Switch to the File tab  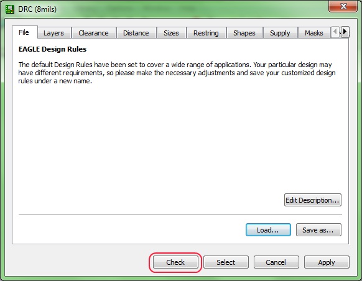24,32
